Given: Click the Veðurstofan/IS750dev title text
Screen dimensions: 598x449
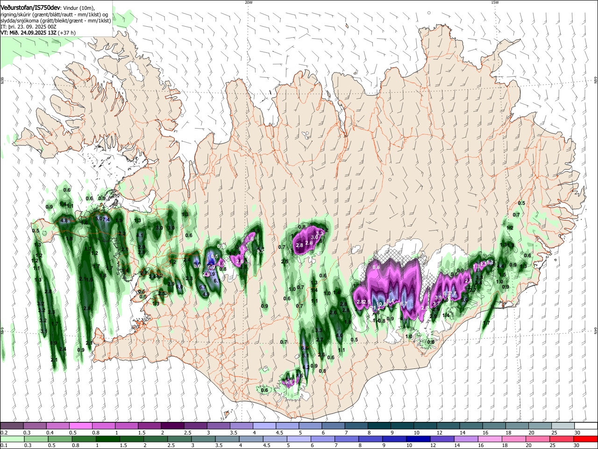Looking at the screenshot, I should pyautogui.click(x=30, y=7).
